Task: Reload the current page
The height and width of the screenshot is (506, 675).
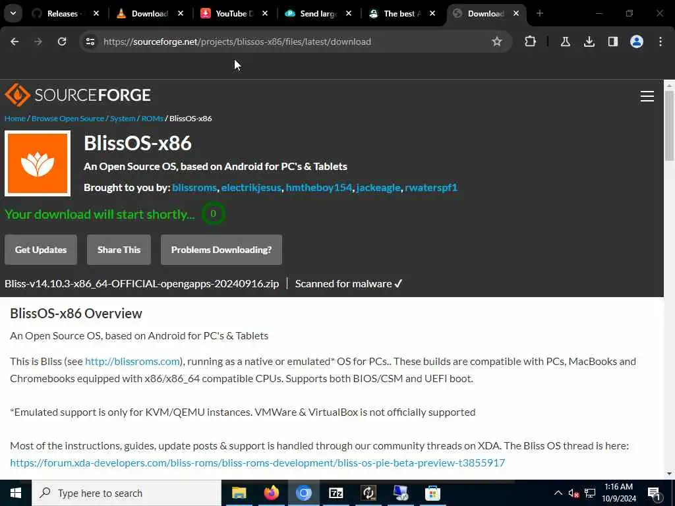Action: tap(62, 42)
